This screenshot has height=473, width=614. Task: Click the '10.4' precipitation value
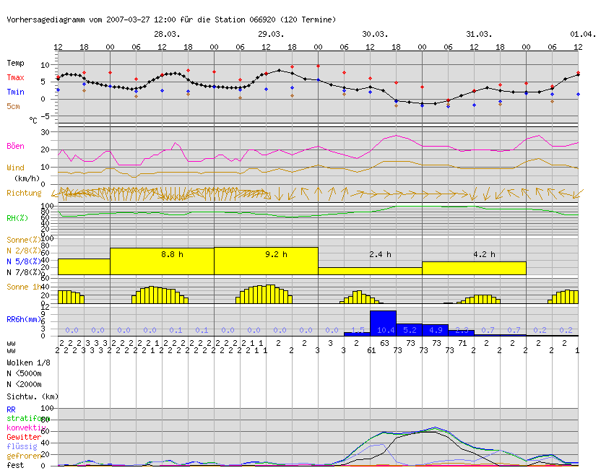click(386, 331)
